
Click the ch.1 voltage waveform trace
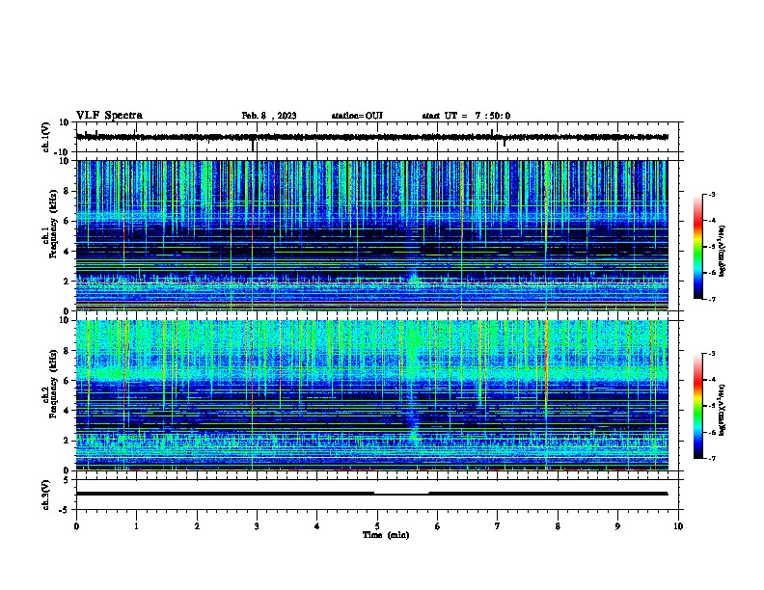coord(371,137)
